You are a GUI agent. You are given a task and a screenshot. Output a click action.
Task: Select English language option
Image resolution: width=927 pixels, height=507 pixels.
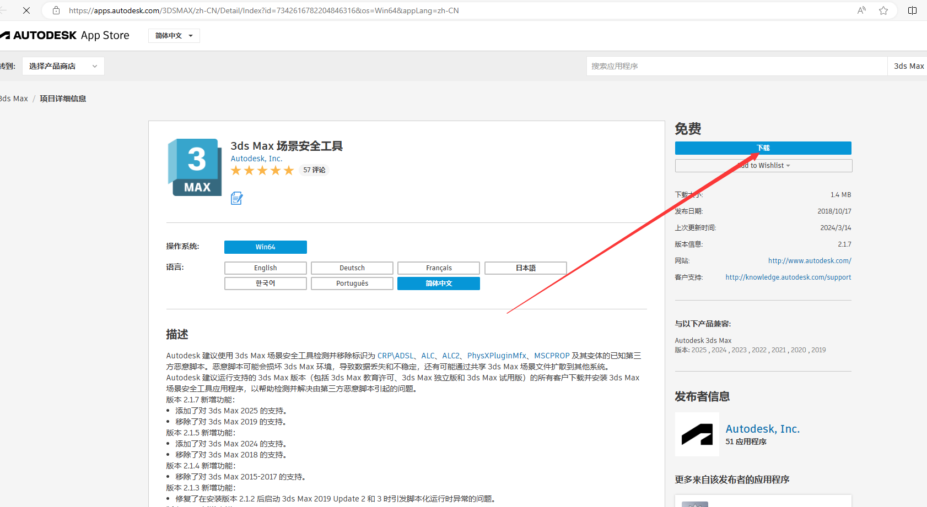265,268
